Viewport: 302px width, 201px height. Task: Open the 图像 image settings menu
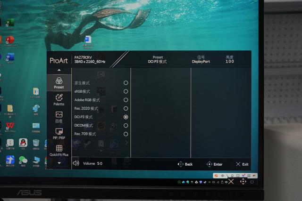pos(59,117)
